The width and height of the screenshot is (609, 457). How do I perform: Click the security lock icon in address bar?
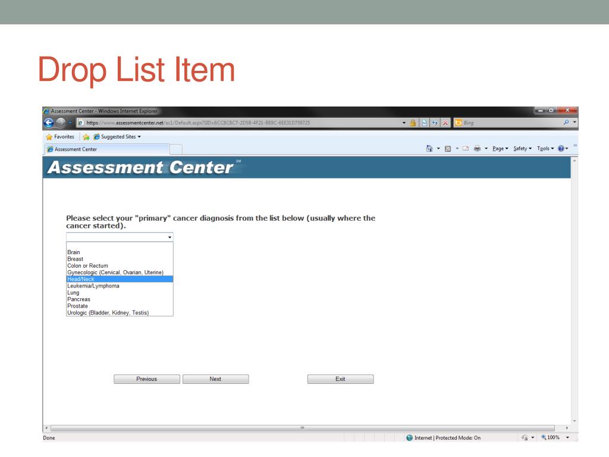[413, 123]
